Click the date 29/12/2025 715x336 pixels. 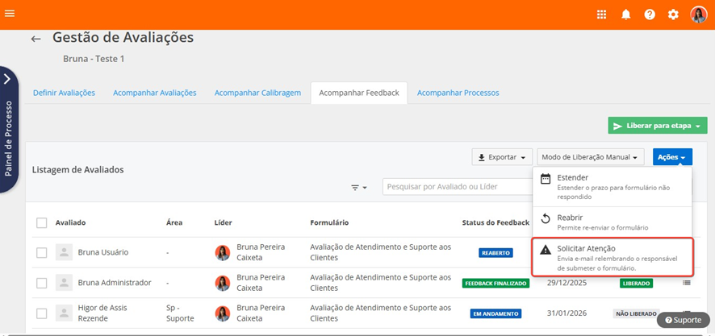(x=567, y=283)
